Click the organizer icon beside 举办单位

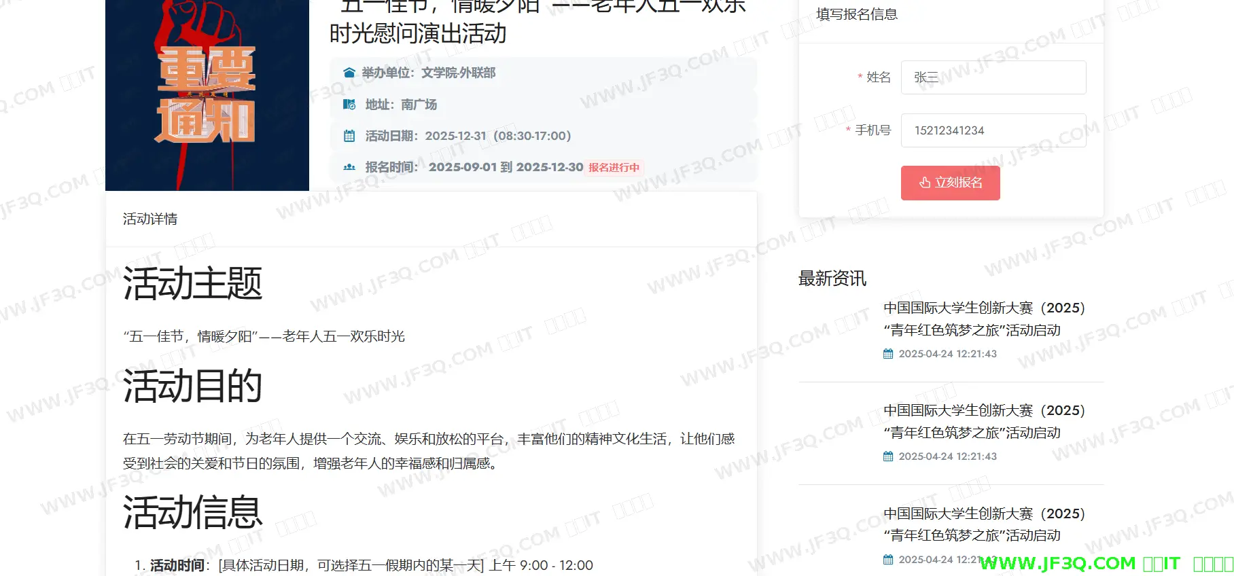tap(349, 73)
